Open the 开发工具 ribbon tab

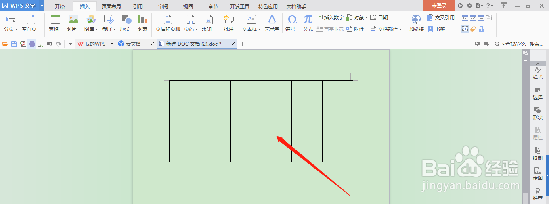point(240,6)
